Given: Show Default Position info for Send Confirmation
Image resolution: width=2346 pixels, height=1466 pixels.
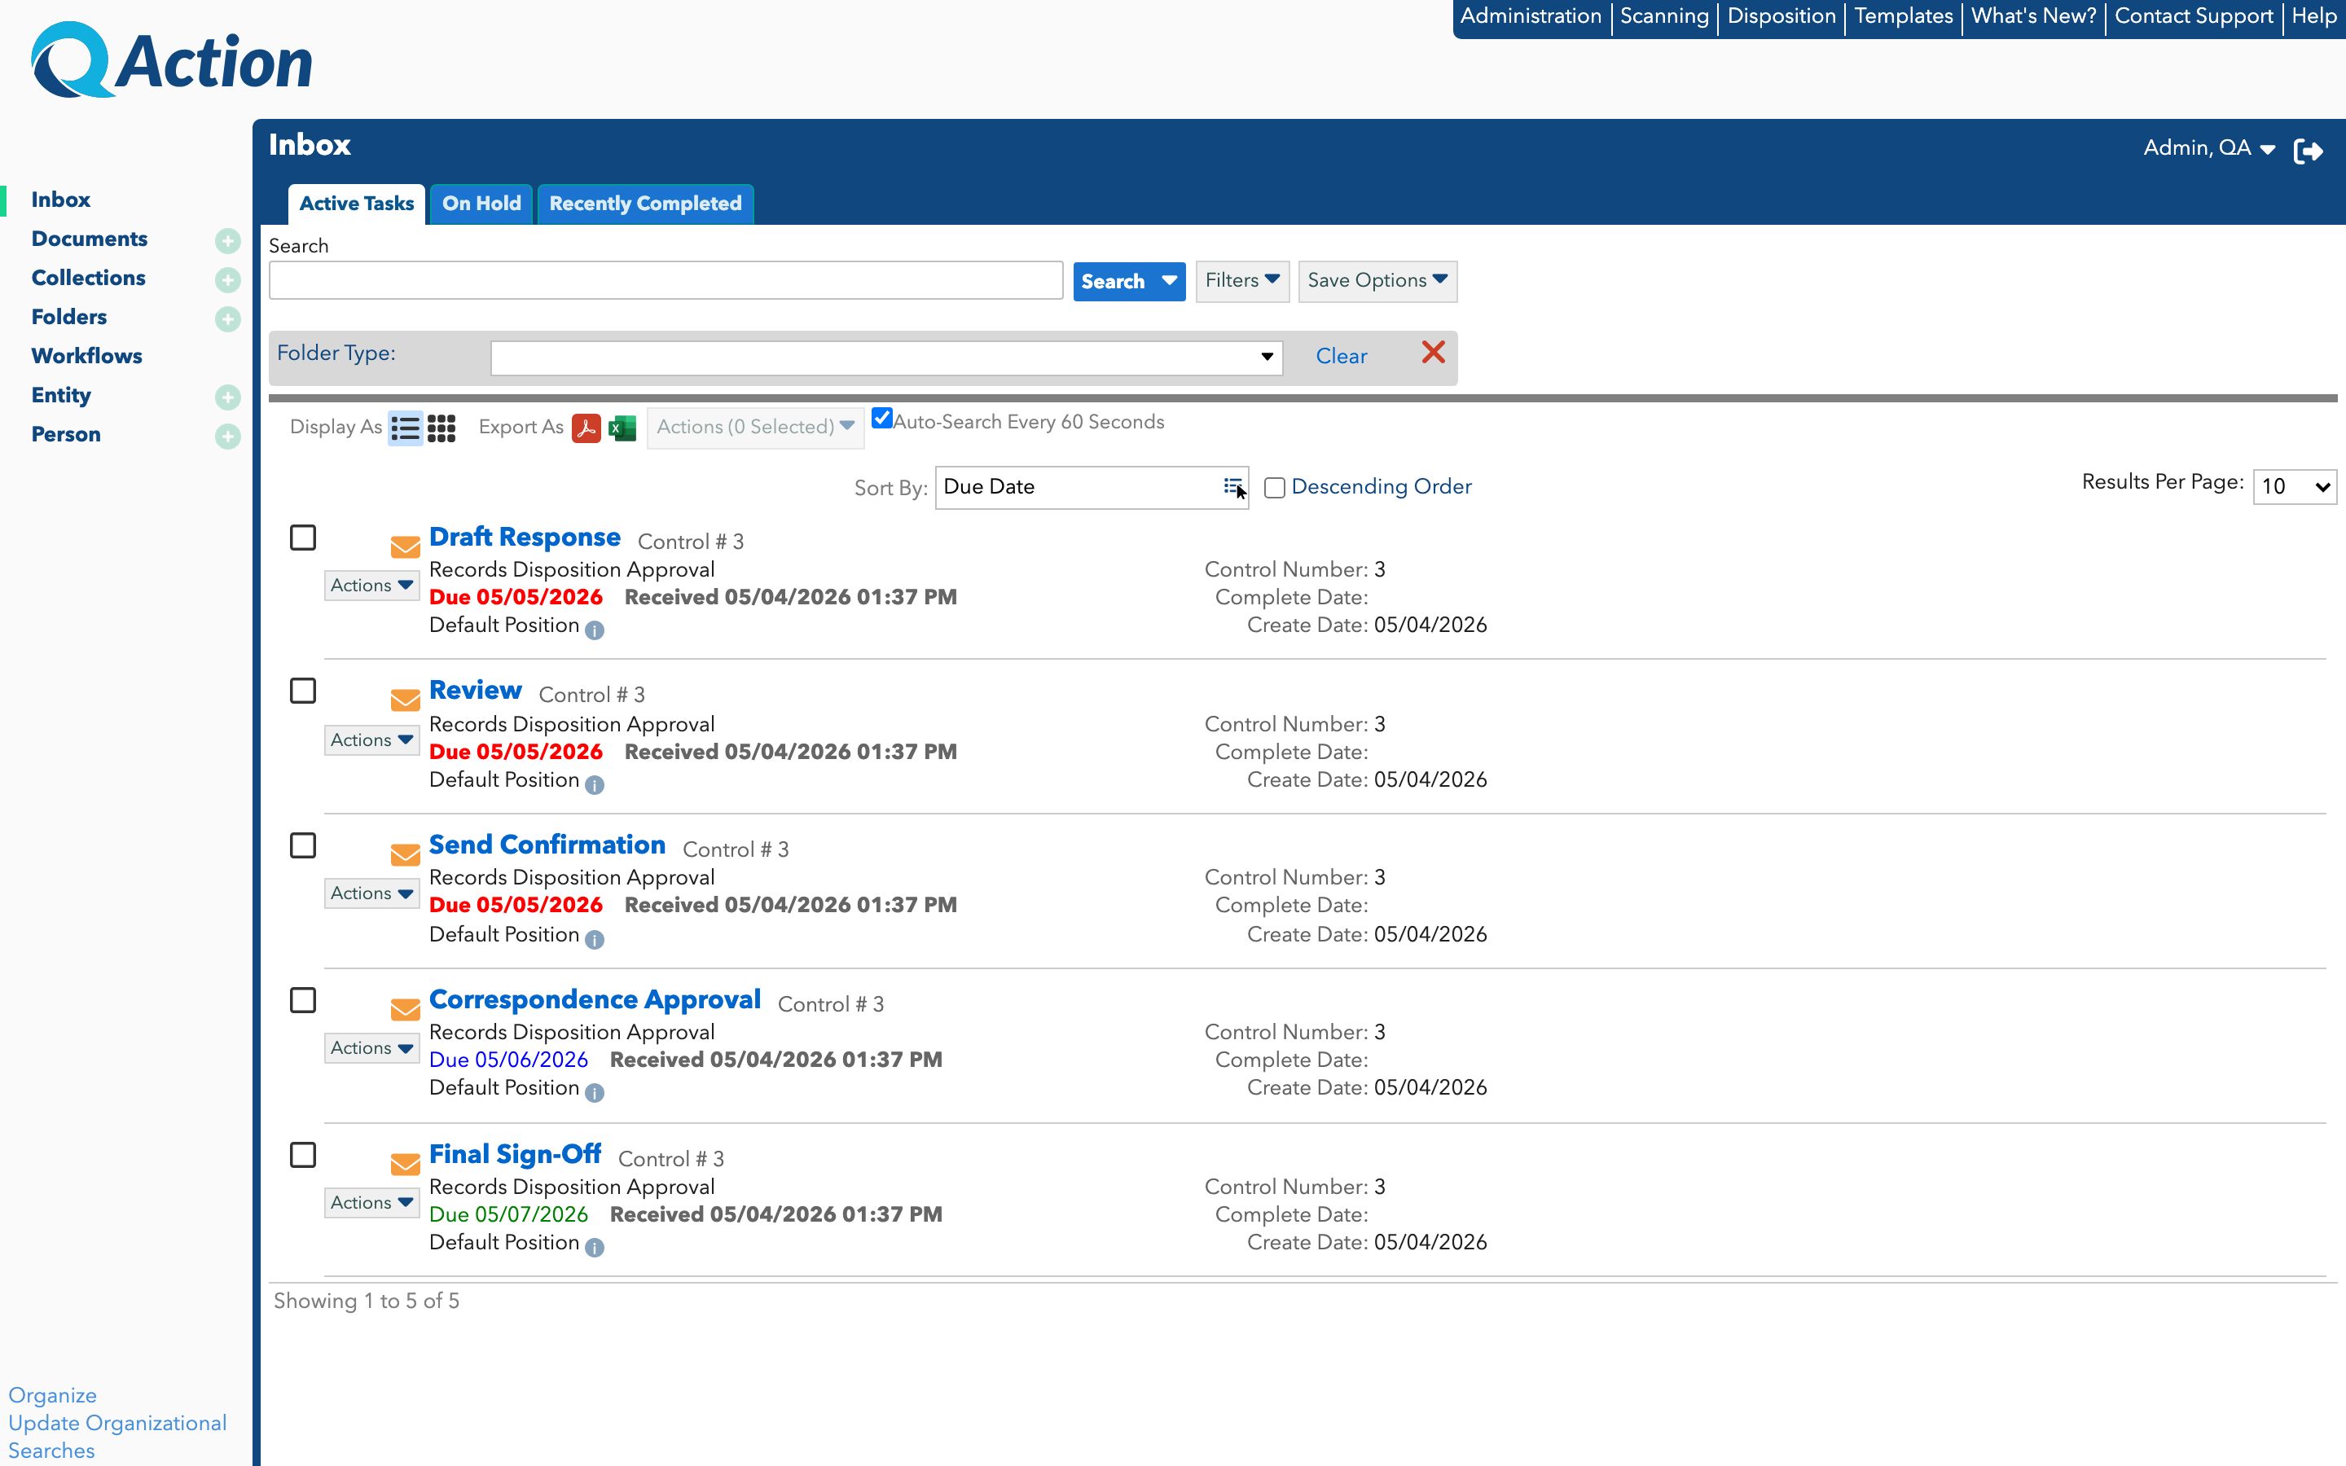Looking at the screenshot, I should coord(595,938).
